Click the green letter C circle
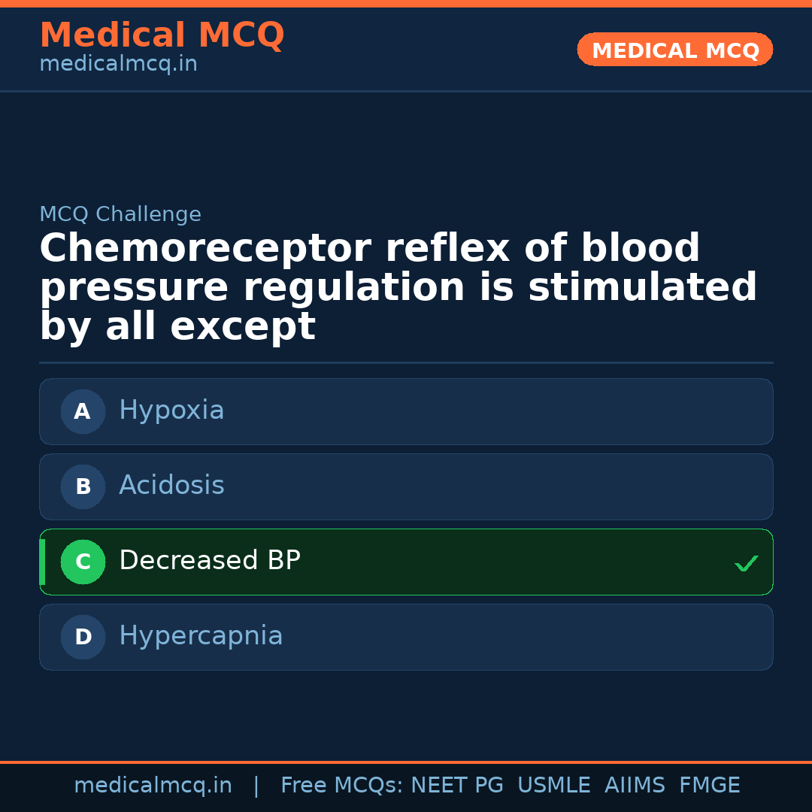The height and width of the screenshot is (812, 812). click(x=83, y=562)
